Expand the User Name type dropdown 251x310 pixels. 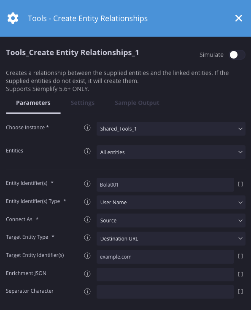coord(171,203)
